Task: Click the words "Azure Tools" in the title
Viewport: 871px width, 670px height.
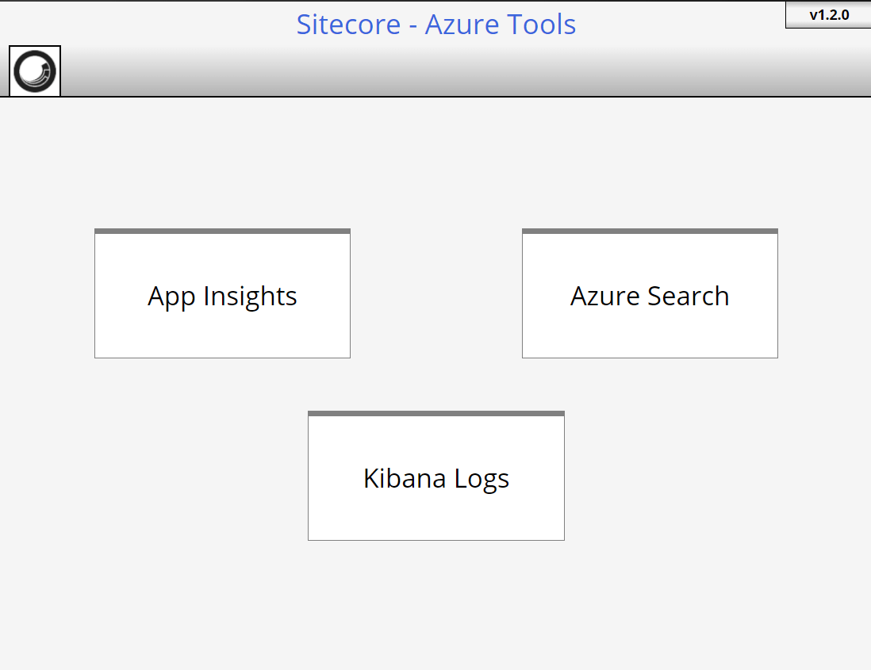Action: tap(501, 25)
